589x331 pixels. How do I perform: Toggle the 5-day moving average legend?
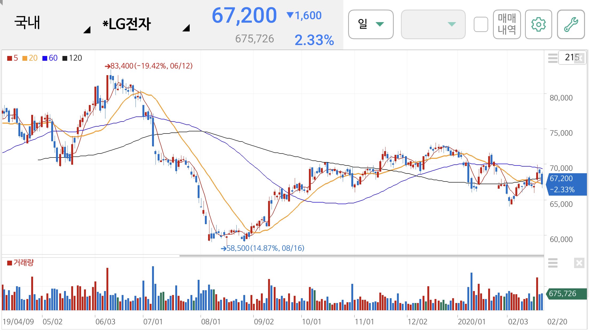[13, 58]
